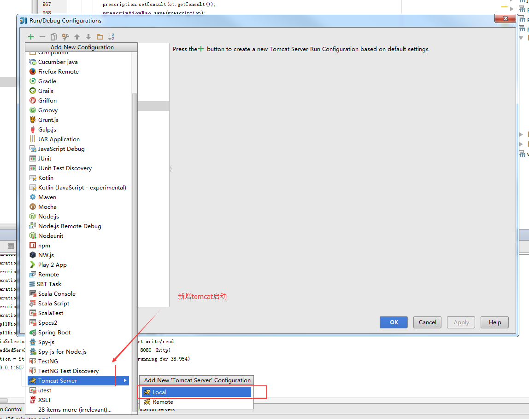Close the Run/Debug Configurations dialog
Image resolution: width=529 pixels, height=419 pixels.
pyautogui.click(x=505, y=18)
